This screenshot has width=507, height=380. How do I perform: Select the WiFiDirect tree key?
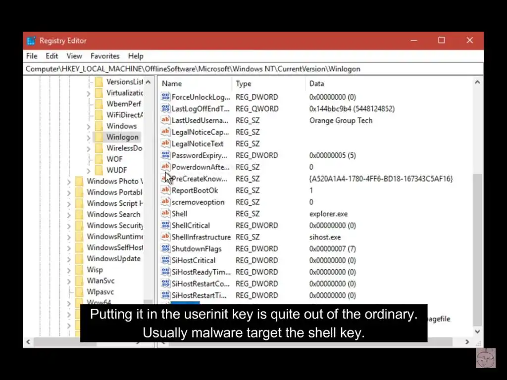click(x=125, y=115)
